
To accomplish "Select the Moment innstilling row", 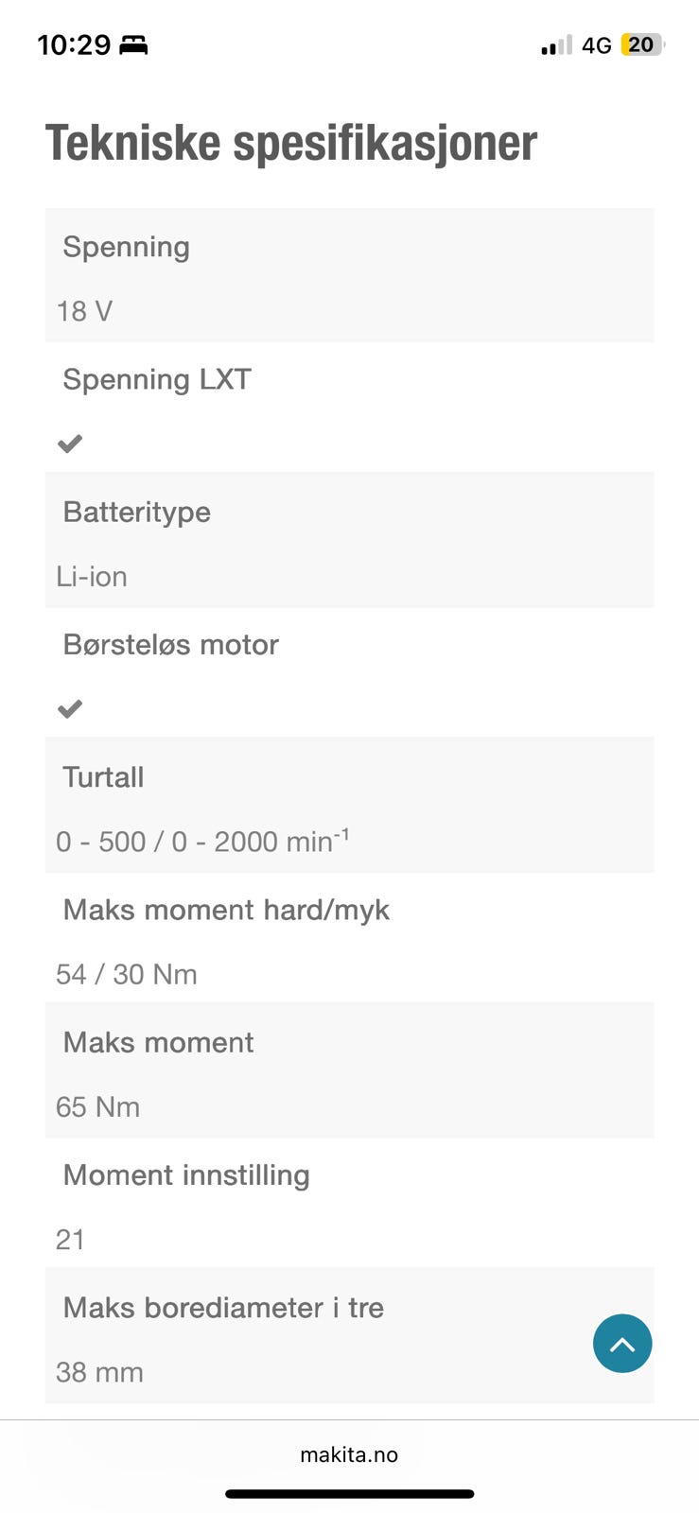I will (x=349, y=1202).
